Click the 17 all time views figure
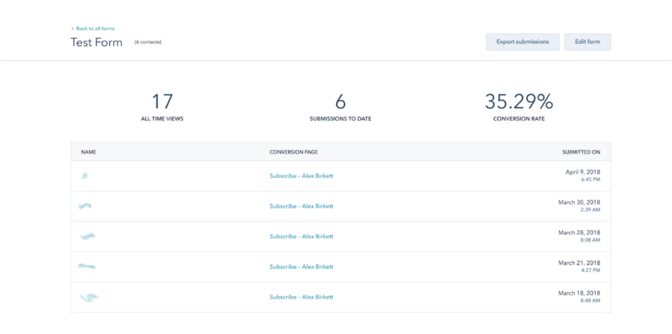672x334 pixels. (x=162, y=102)
